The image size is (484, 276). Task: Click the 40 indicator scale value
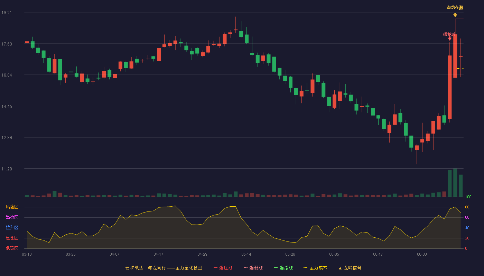pos(467,228)
